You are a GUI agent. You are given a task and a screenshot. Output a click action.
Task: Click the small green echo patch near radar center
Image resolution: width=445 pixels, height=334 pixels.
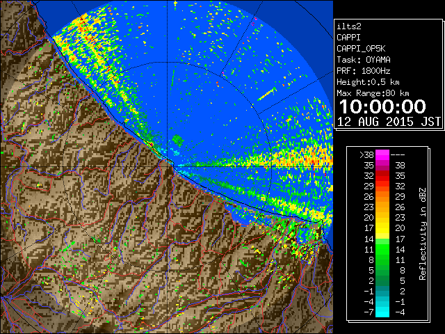[178, 140]
